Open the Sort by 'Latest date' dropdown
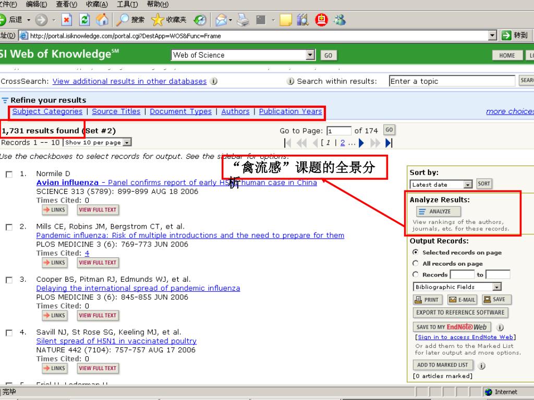This screenshot has width=534, height=400. click(x=468, y=184)
